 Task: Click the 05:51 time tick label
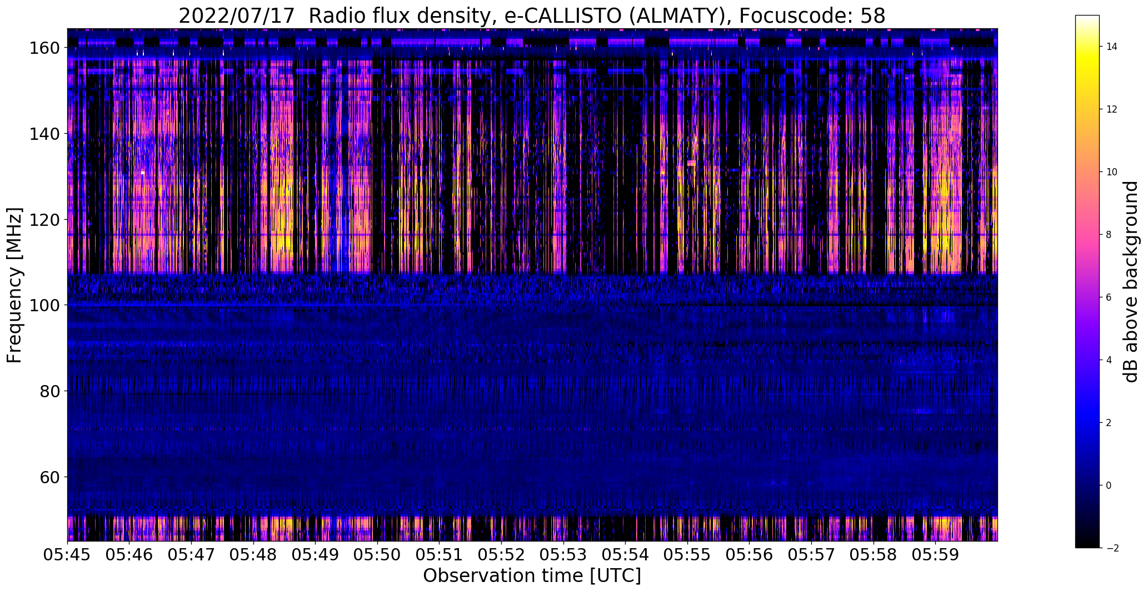(440, 554)
